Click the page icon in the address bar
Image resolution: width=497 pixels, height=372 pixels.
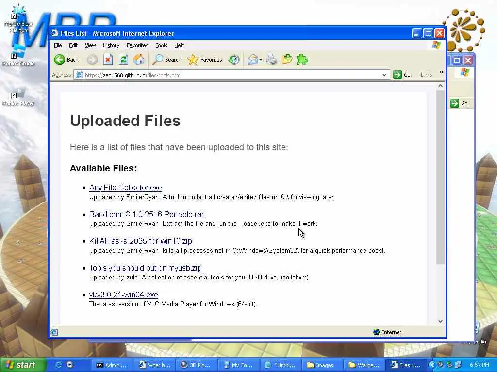79,75
